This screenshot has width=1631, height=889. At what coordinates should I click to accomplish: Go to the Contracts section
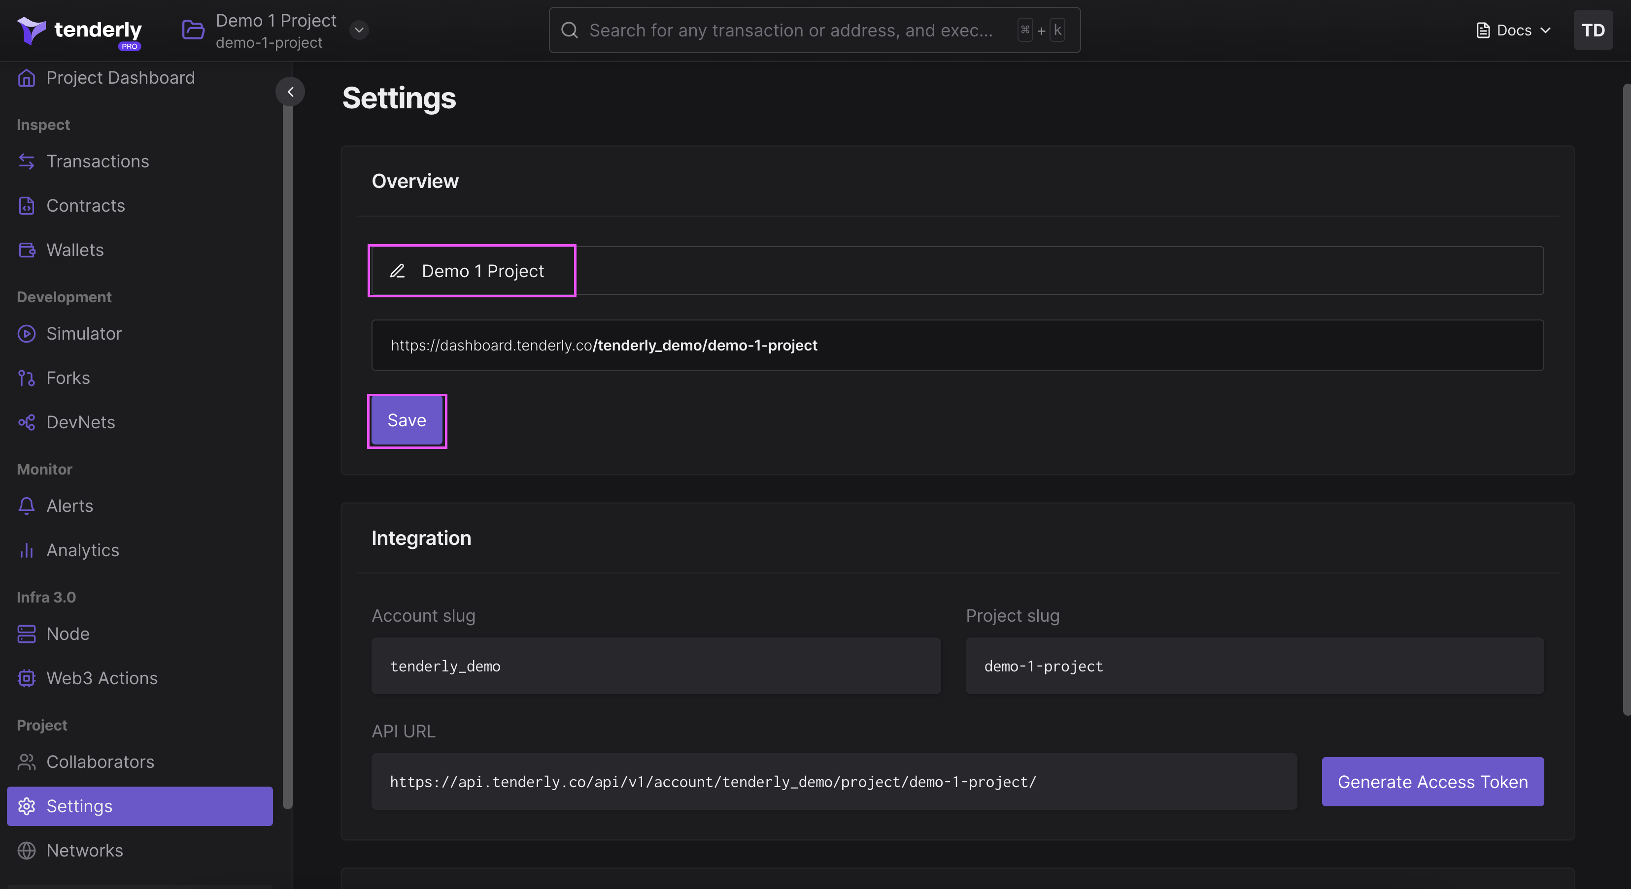85,205
